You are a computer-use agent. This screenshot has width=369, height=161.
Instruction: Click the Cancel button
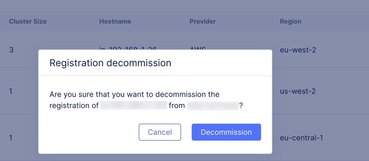point(160,132)
